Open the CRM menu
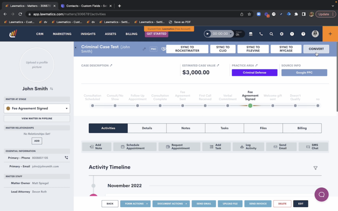338x211 pixels. (x=40, y=34)
